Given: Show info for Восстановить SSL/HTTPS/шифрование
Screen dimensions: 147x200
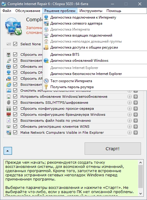Looking at the screenshot, I should pyautogui.click(x=130, y=103).
